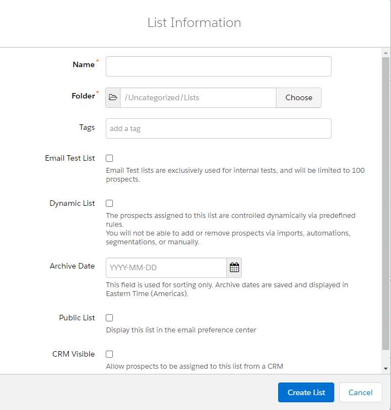
Task: Click the vertical scrollbar thumb
Action: click(x=385, y=204)
